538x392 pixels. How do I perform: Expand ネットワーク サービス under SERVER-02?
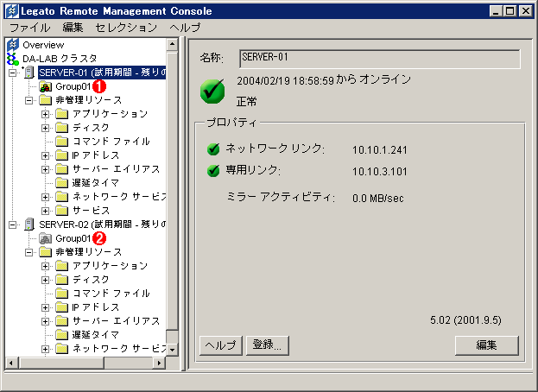point(45,349)
